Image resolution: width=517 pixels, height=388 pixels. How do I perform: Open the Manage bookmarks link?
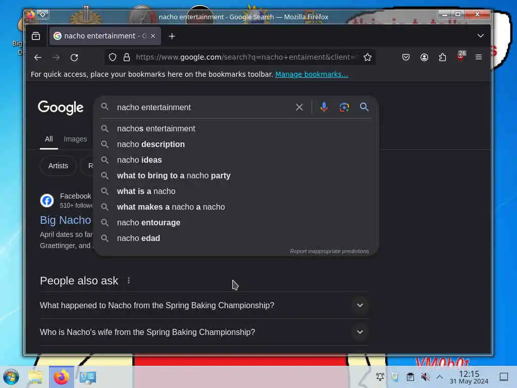pos(312,74)
